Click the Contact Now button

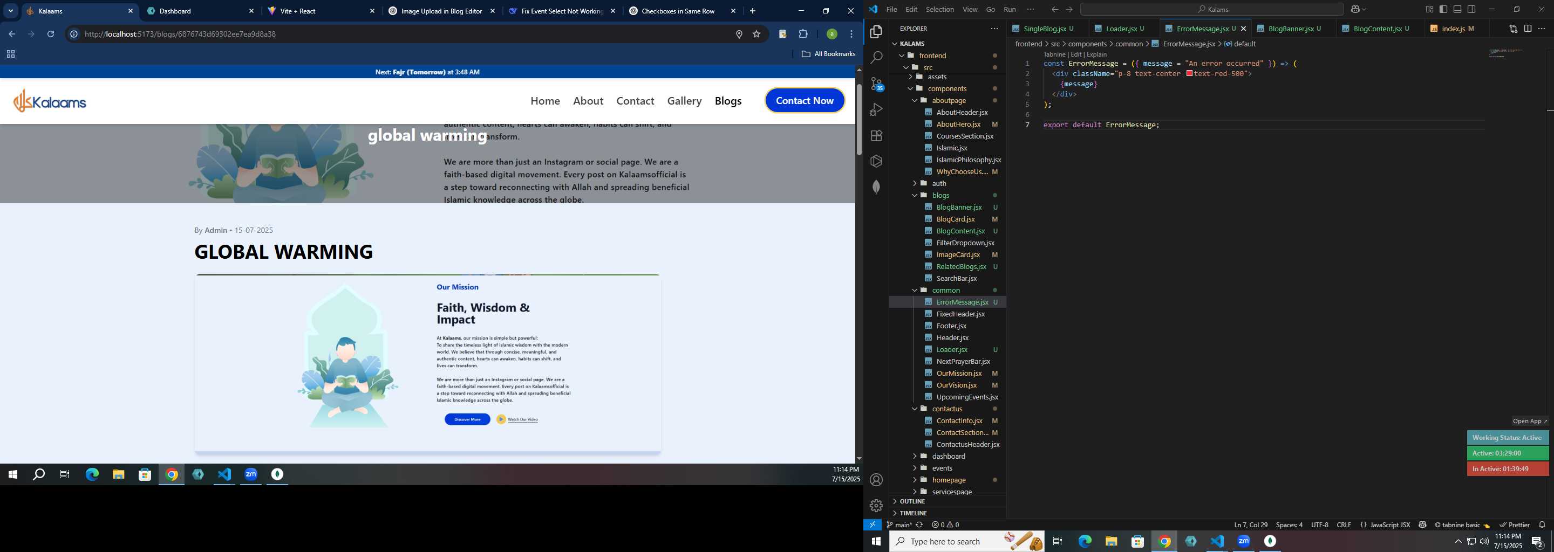tap(804, 101)
